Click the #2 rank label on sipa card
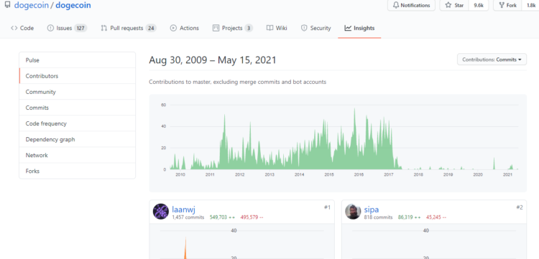Viewport: 539px width, 259px height. tap(520, 207)
